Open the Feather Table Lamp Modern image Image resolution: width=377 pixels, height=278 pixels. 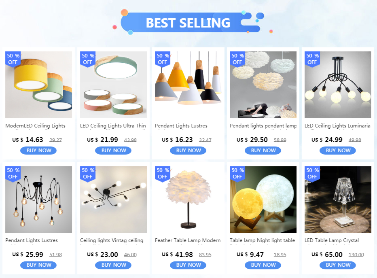tap(188, 199)
